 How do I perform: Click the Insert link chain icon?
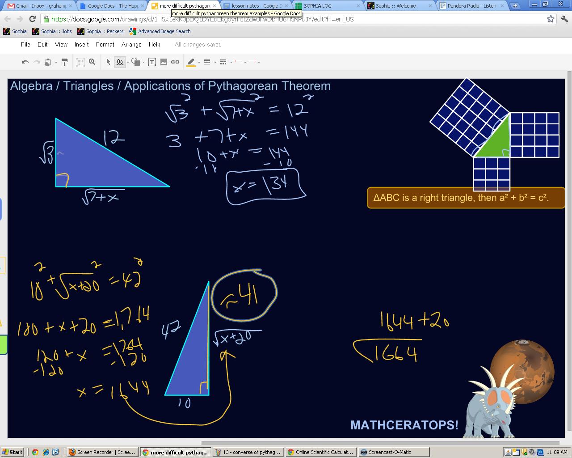click(175, 62)
